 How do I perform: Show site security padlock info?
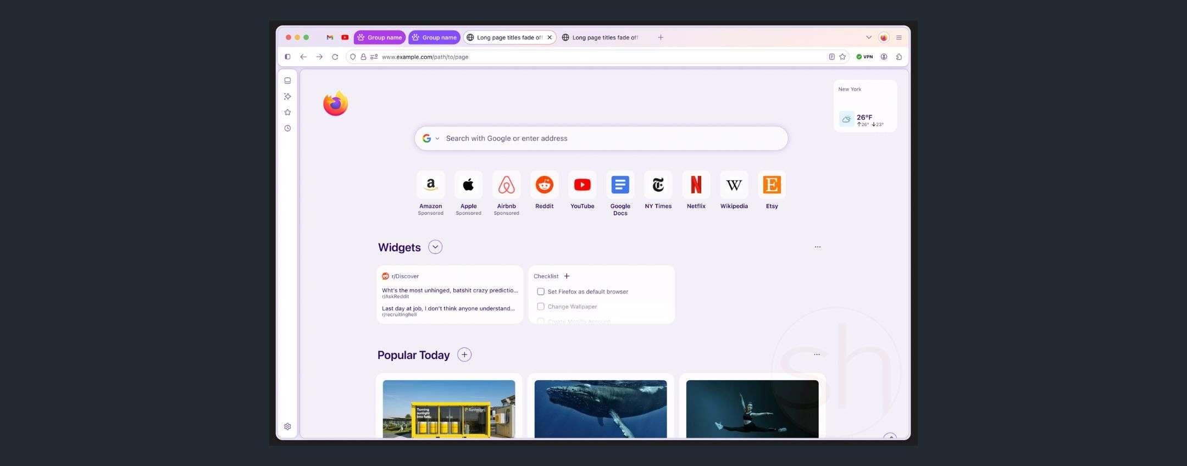(363, 57)
